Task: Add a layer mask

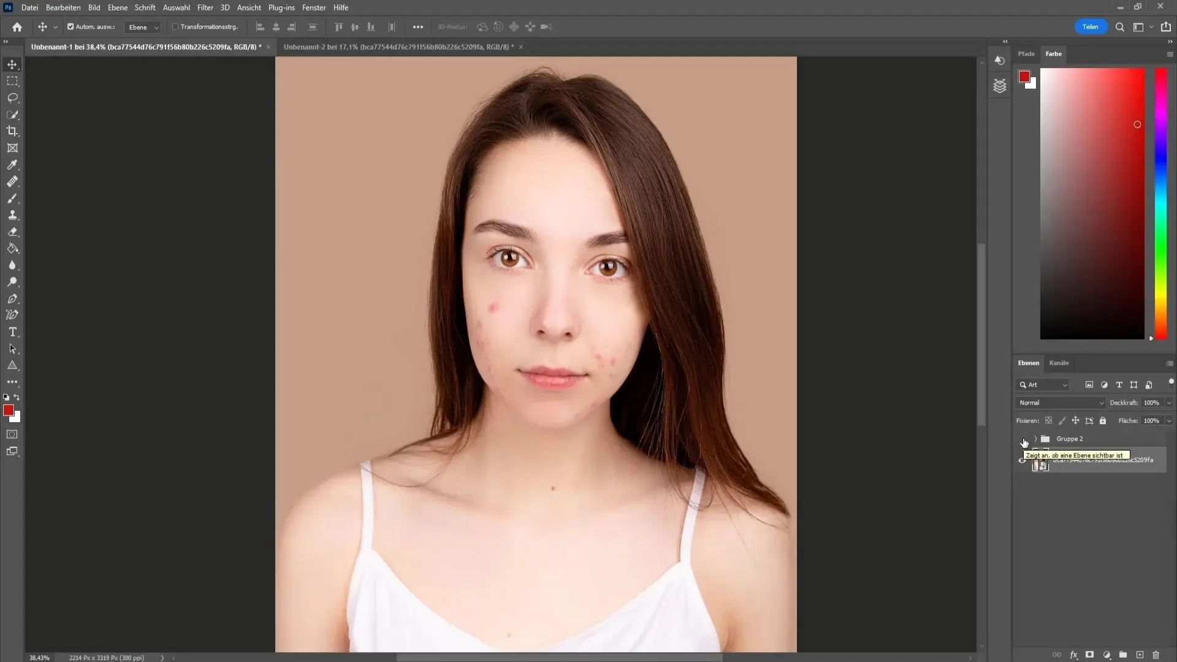Action: pos(1089,655)
